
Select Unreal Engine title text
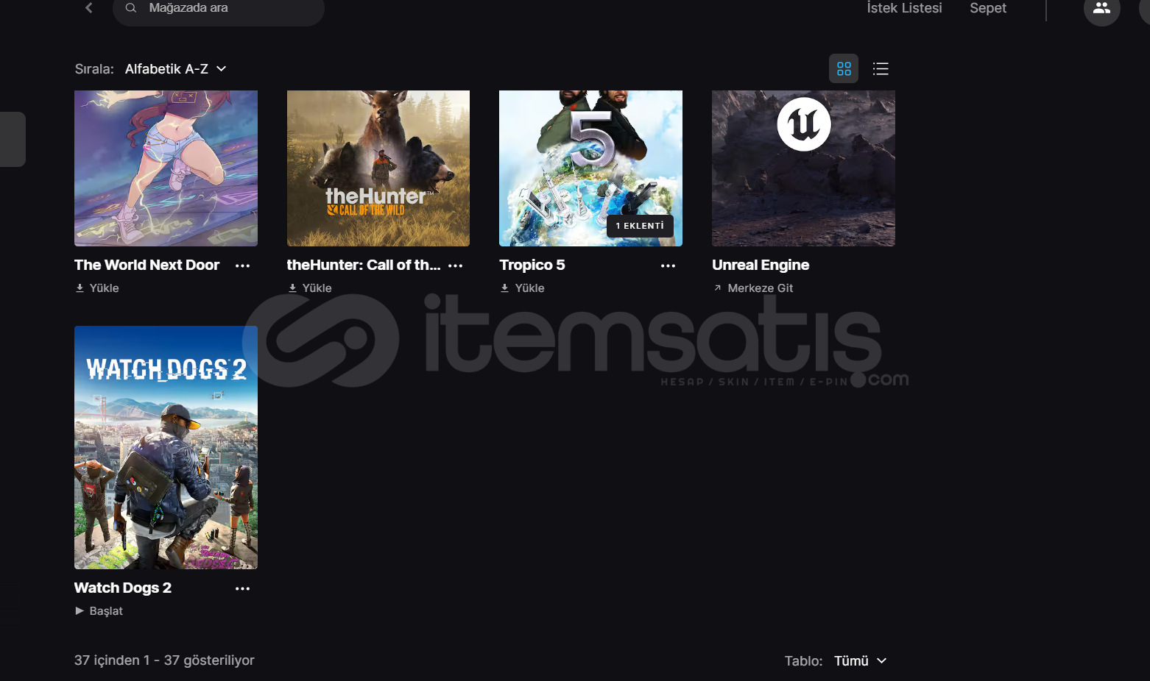pyautogui.click(x=761, y=265)
